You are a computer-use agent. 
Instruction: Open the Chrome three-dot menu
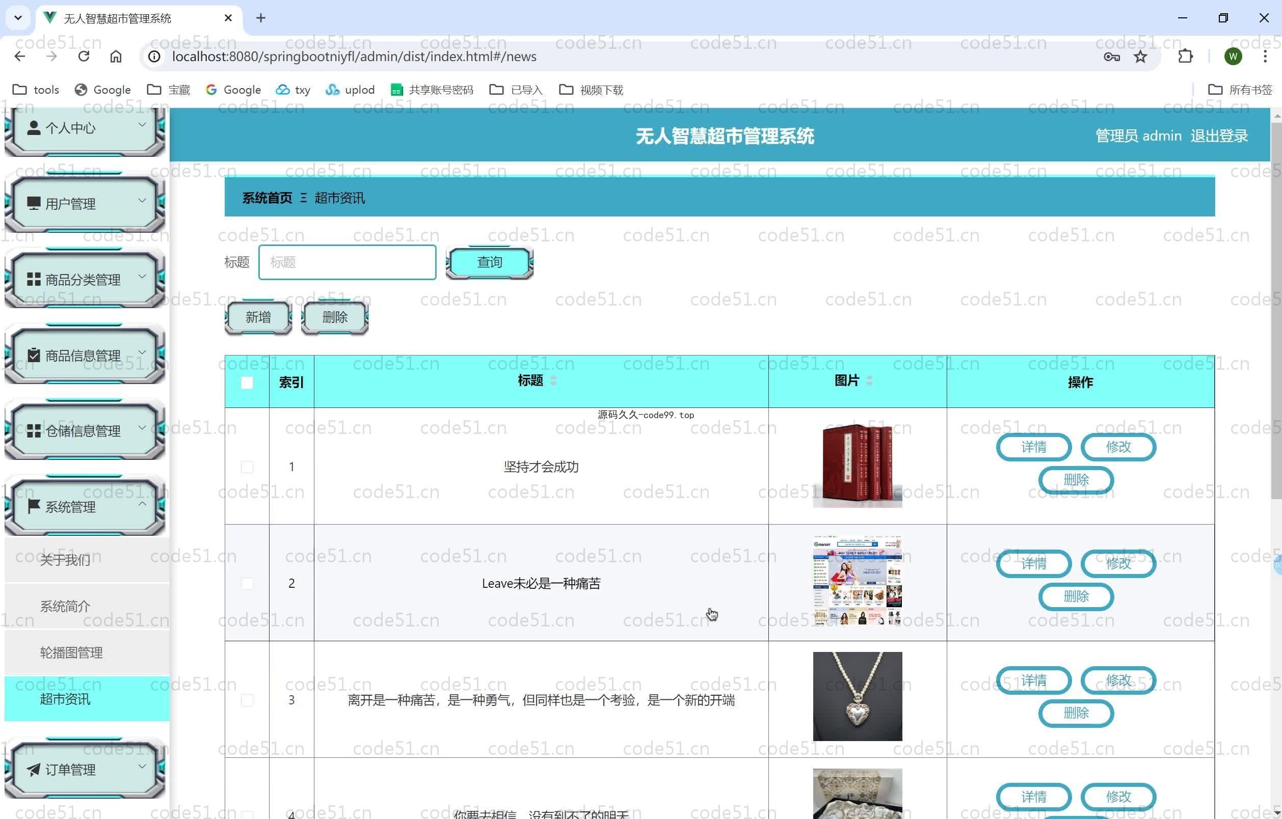[1265, 57]
